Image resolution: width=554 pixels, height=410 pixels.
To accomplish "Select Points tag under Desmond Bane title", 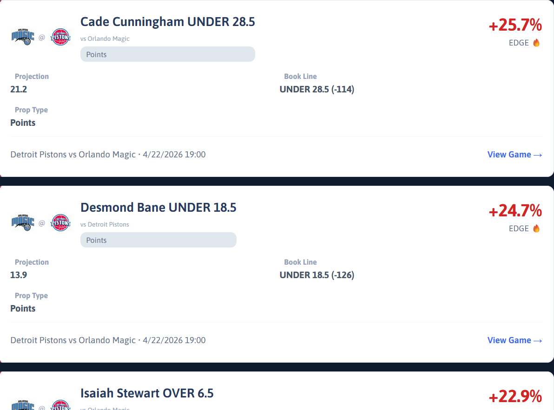I will [158, 240].
